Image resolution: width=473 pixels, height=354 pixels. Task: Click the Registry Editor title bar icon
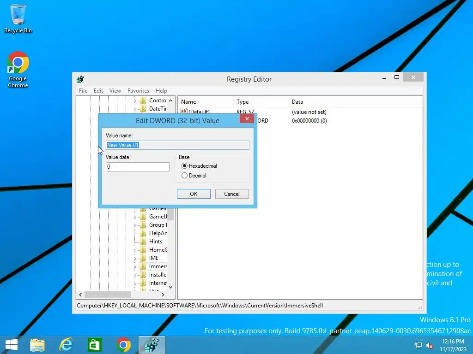(x=80, y=79)
